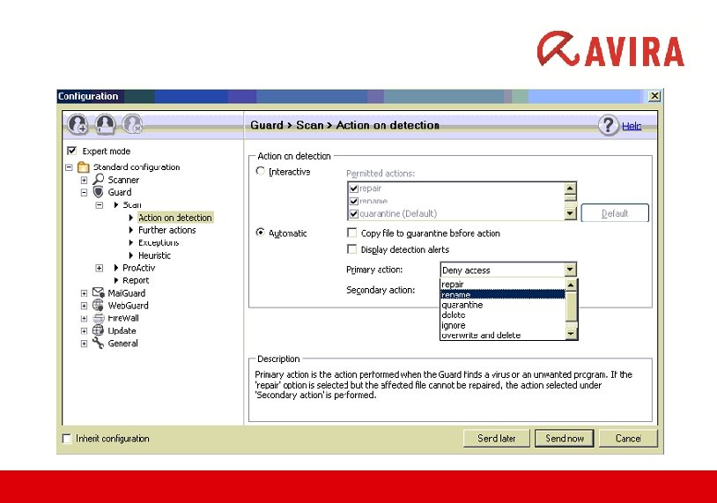The height and width of the screenshot is (503, 717).
Task: Select the Interactive radio button
Action: coord(260,171)
